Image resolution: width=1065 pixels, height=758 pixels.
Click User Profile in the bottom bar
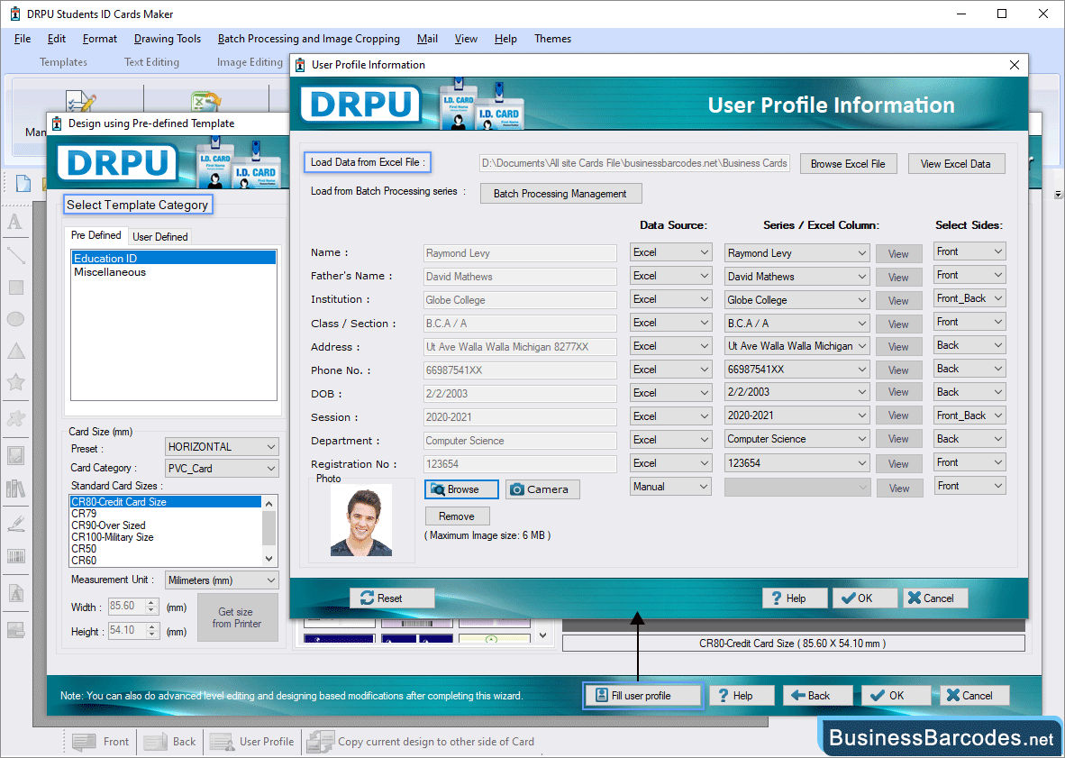(252, 742)
